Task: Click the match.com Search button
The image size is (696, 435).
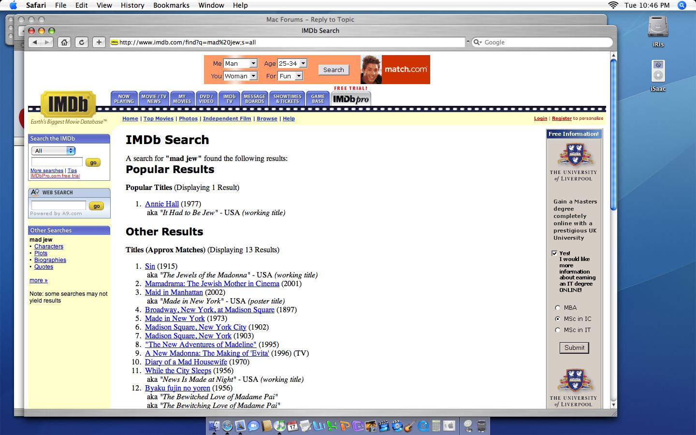Action: click(x=333, y=70)
